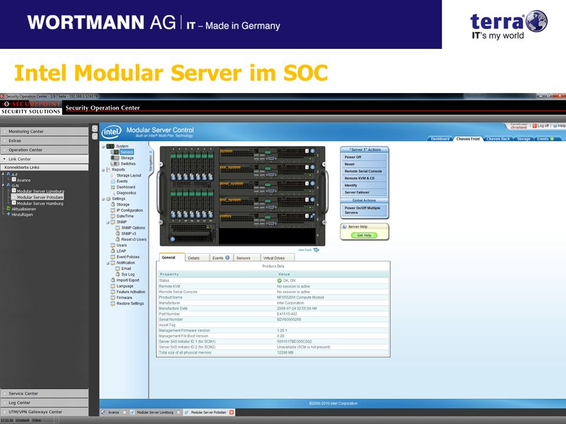
Task: Open Feature Activation settings
Action: point(131,291)
